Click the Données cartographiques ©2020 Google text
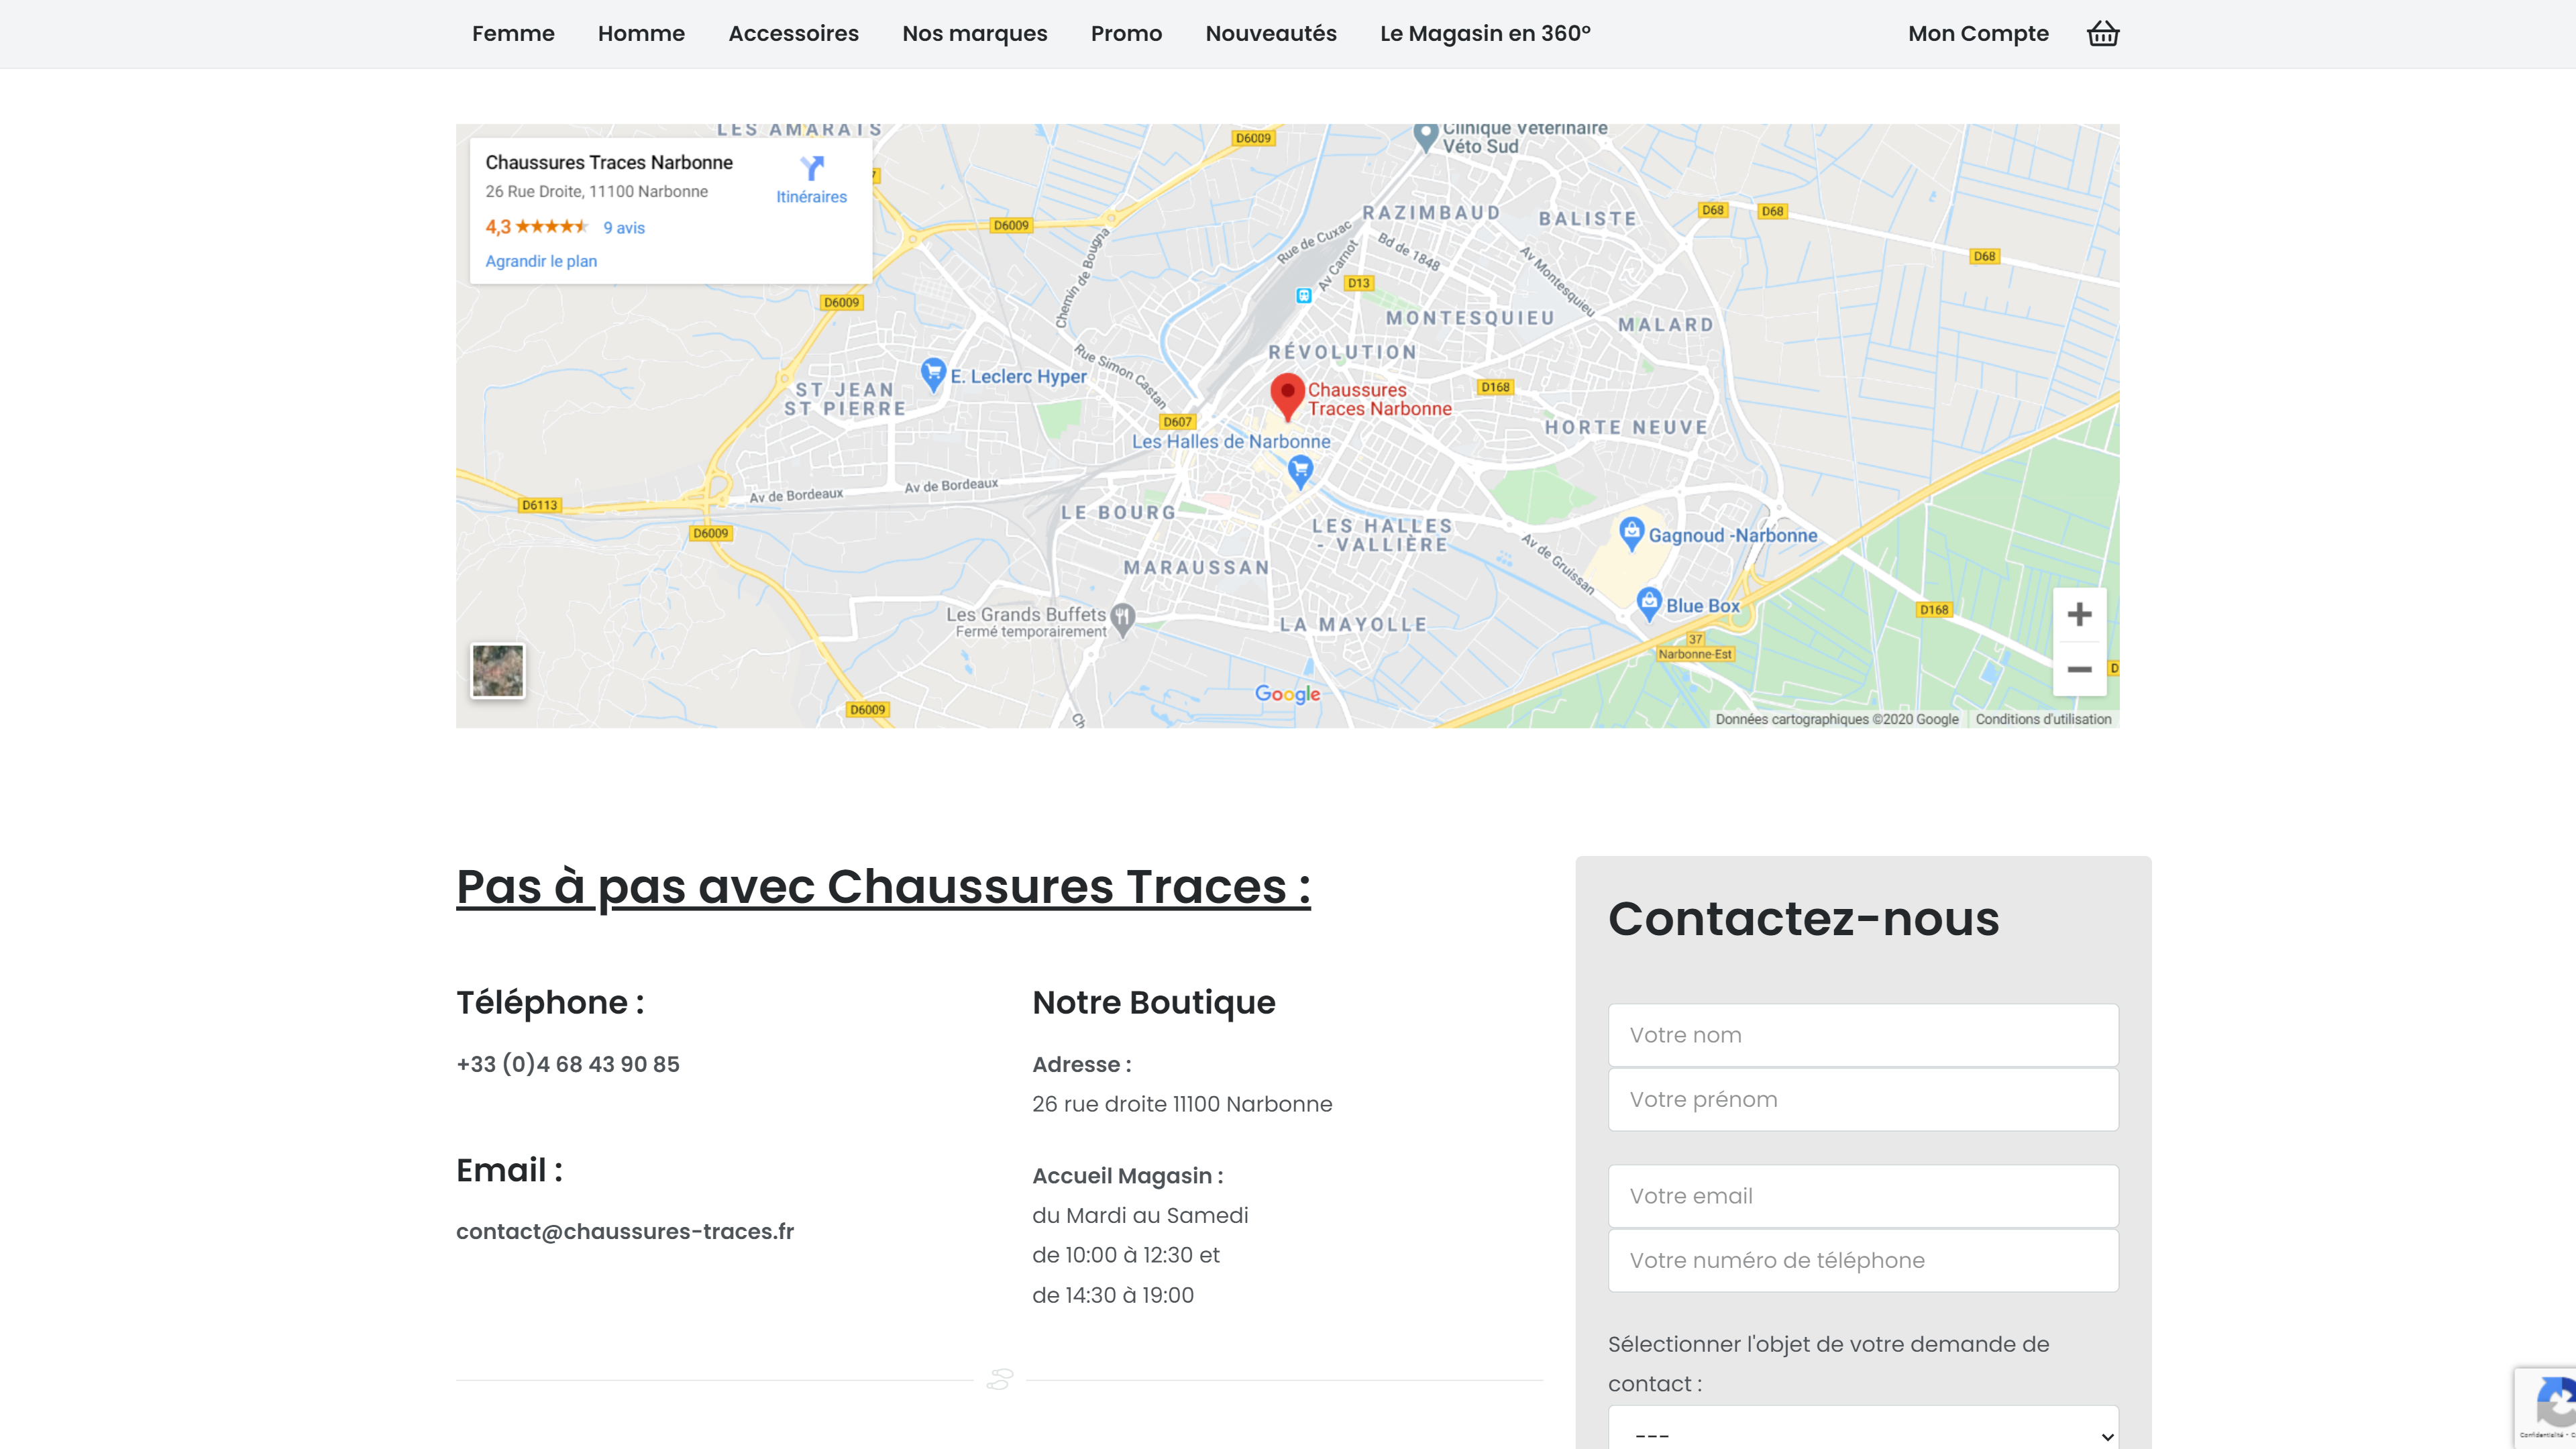The image size is (2576, 1449). coord(1837,719)
